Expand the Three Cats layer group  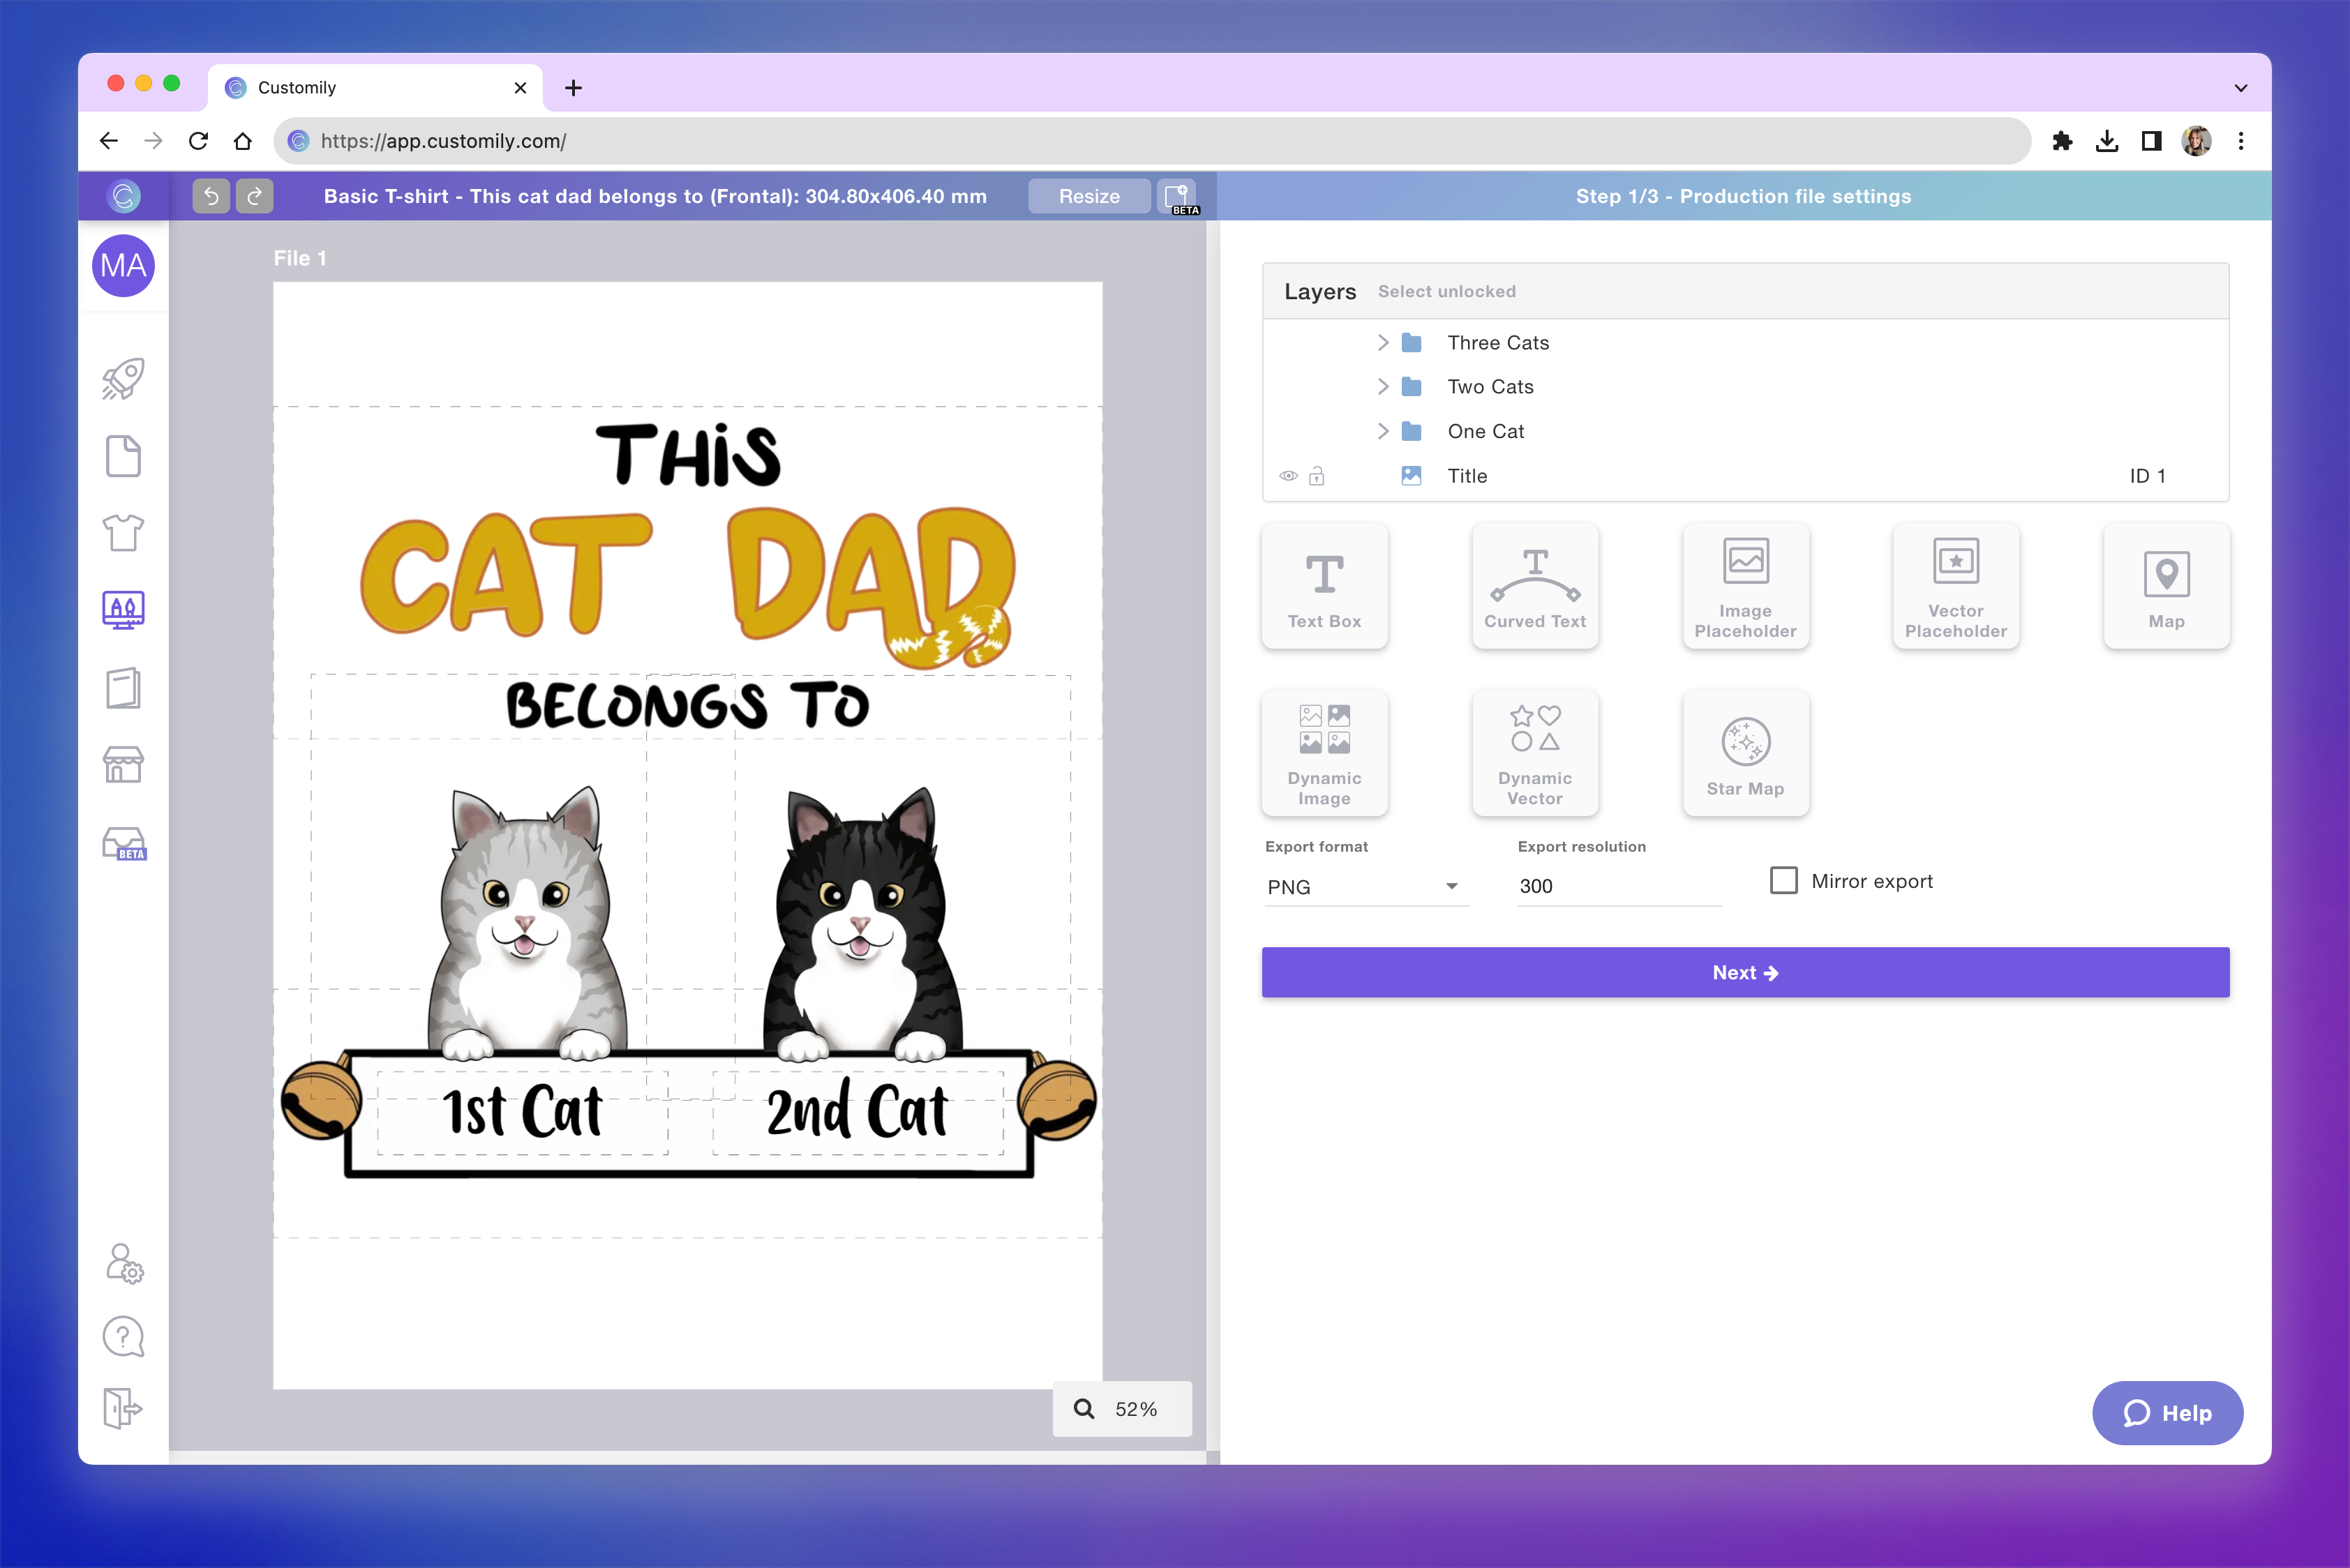1384,342
